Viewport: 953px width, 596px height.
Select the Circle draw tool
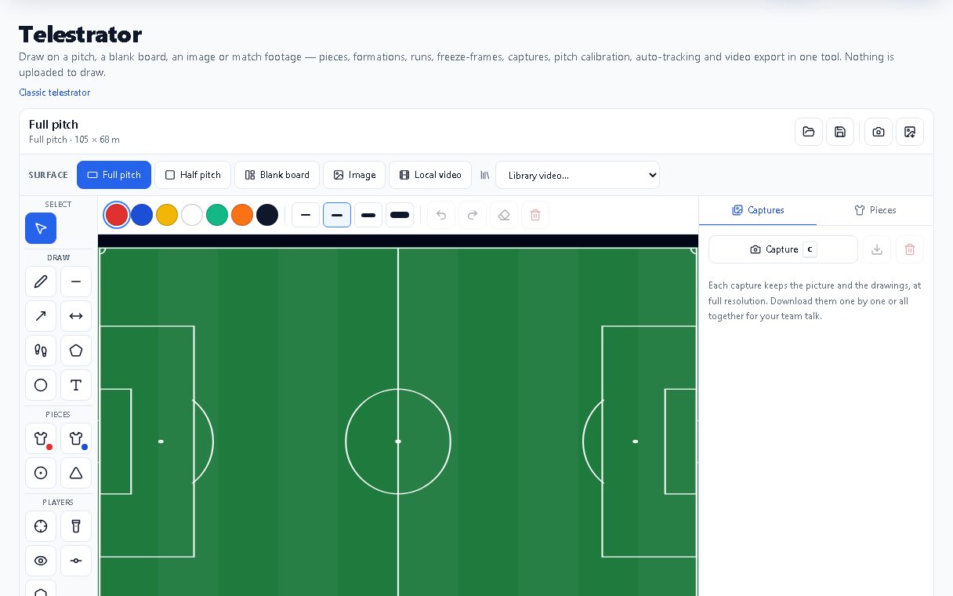(x=41, y=385)
